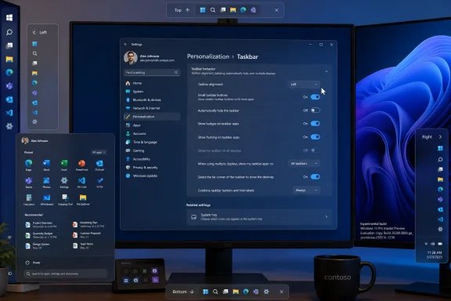The image size is (451, 301).
Task: Select System in the Settings sidebar
Action: (x=152, y=91)
